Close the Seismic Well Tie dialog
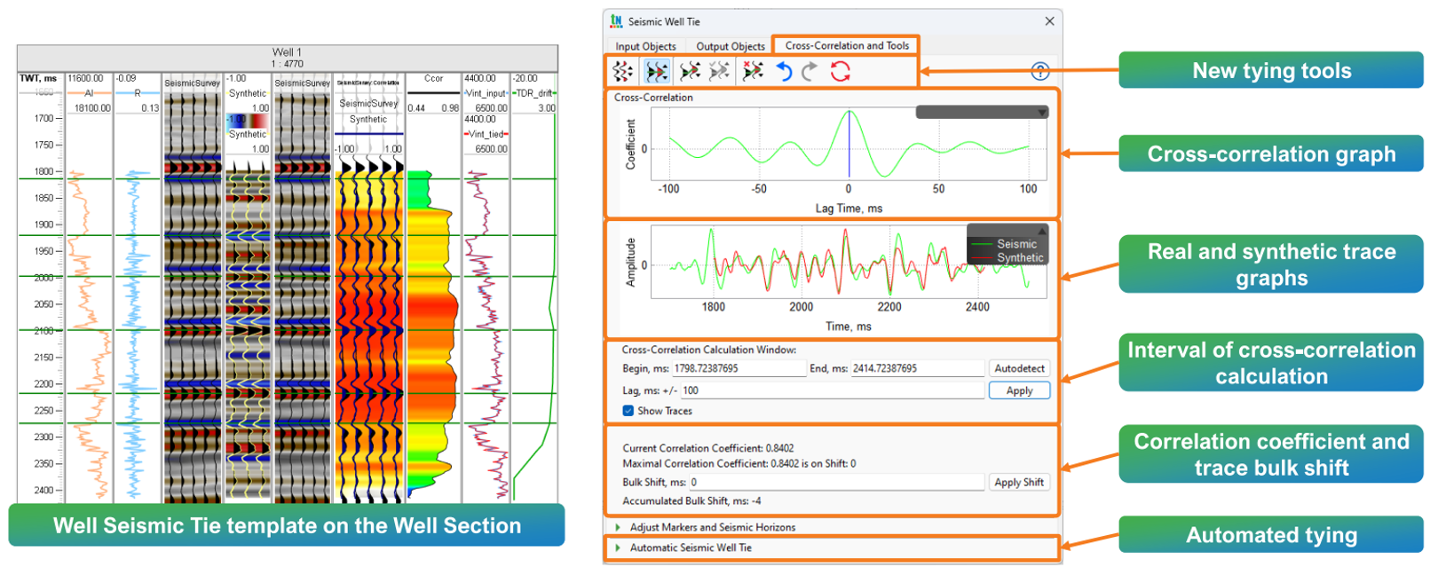The image size is (1438, 575). click(x=1049, y=21)
